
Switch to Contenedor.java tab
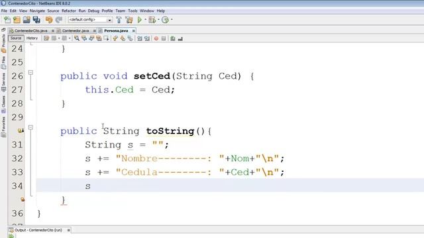76,31
